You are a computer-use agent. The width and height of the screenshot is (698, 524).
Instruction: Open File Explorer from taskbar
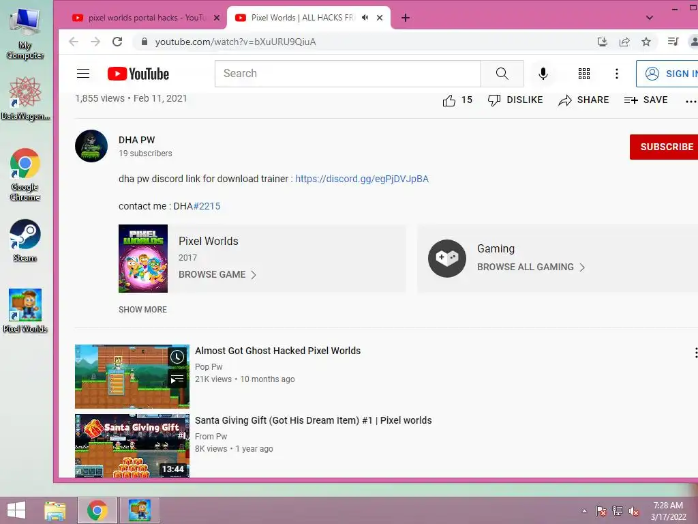click(55, 510)
